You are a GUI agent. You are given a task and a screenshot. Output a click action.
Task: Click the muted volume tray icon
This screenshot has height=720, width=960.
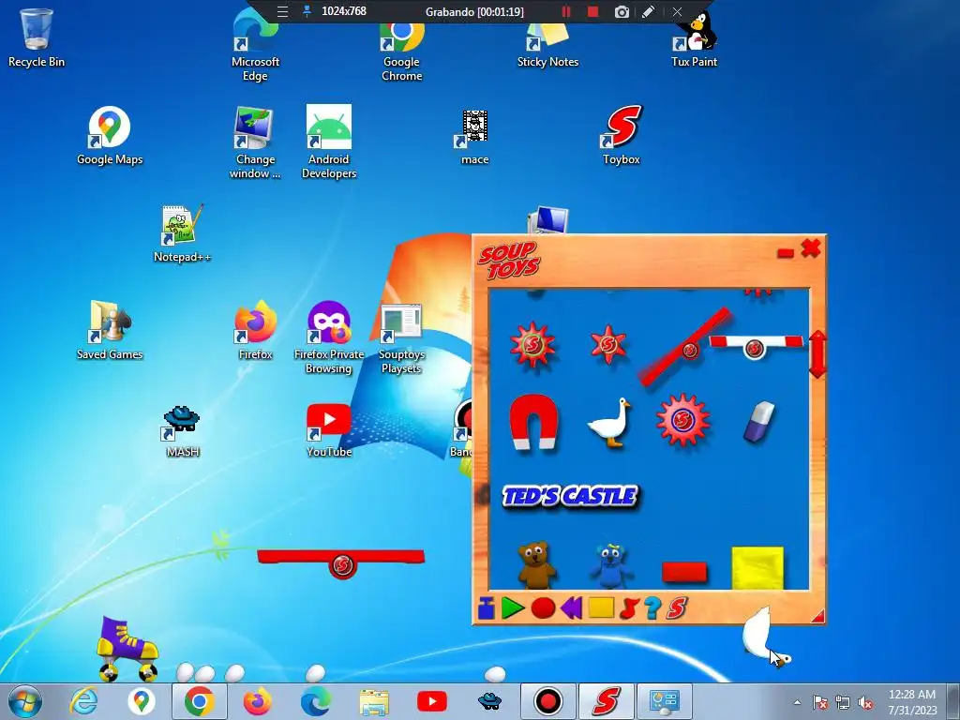click(865, 702)
